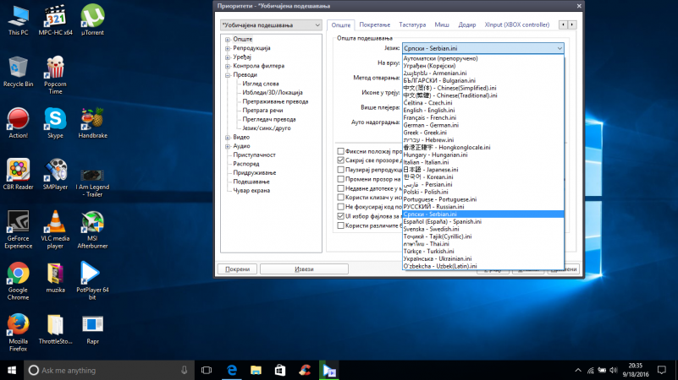Select the Skype desktop icon
This screenshot has height=380, width=678.
(55, 123)
